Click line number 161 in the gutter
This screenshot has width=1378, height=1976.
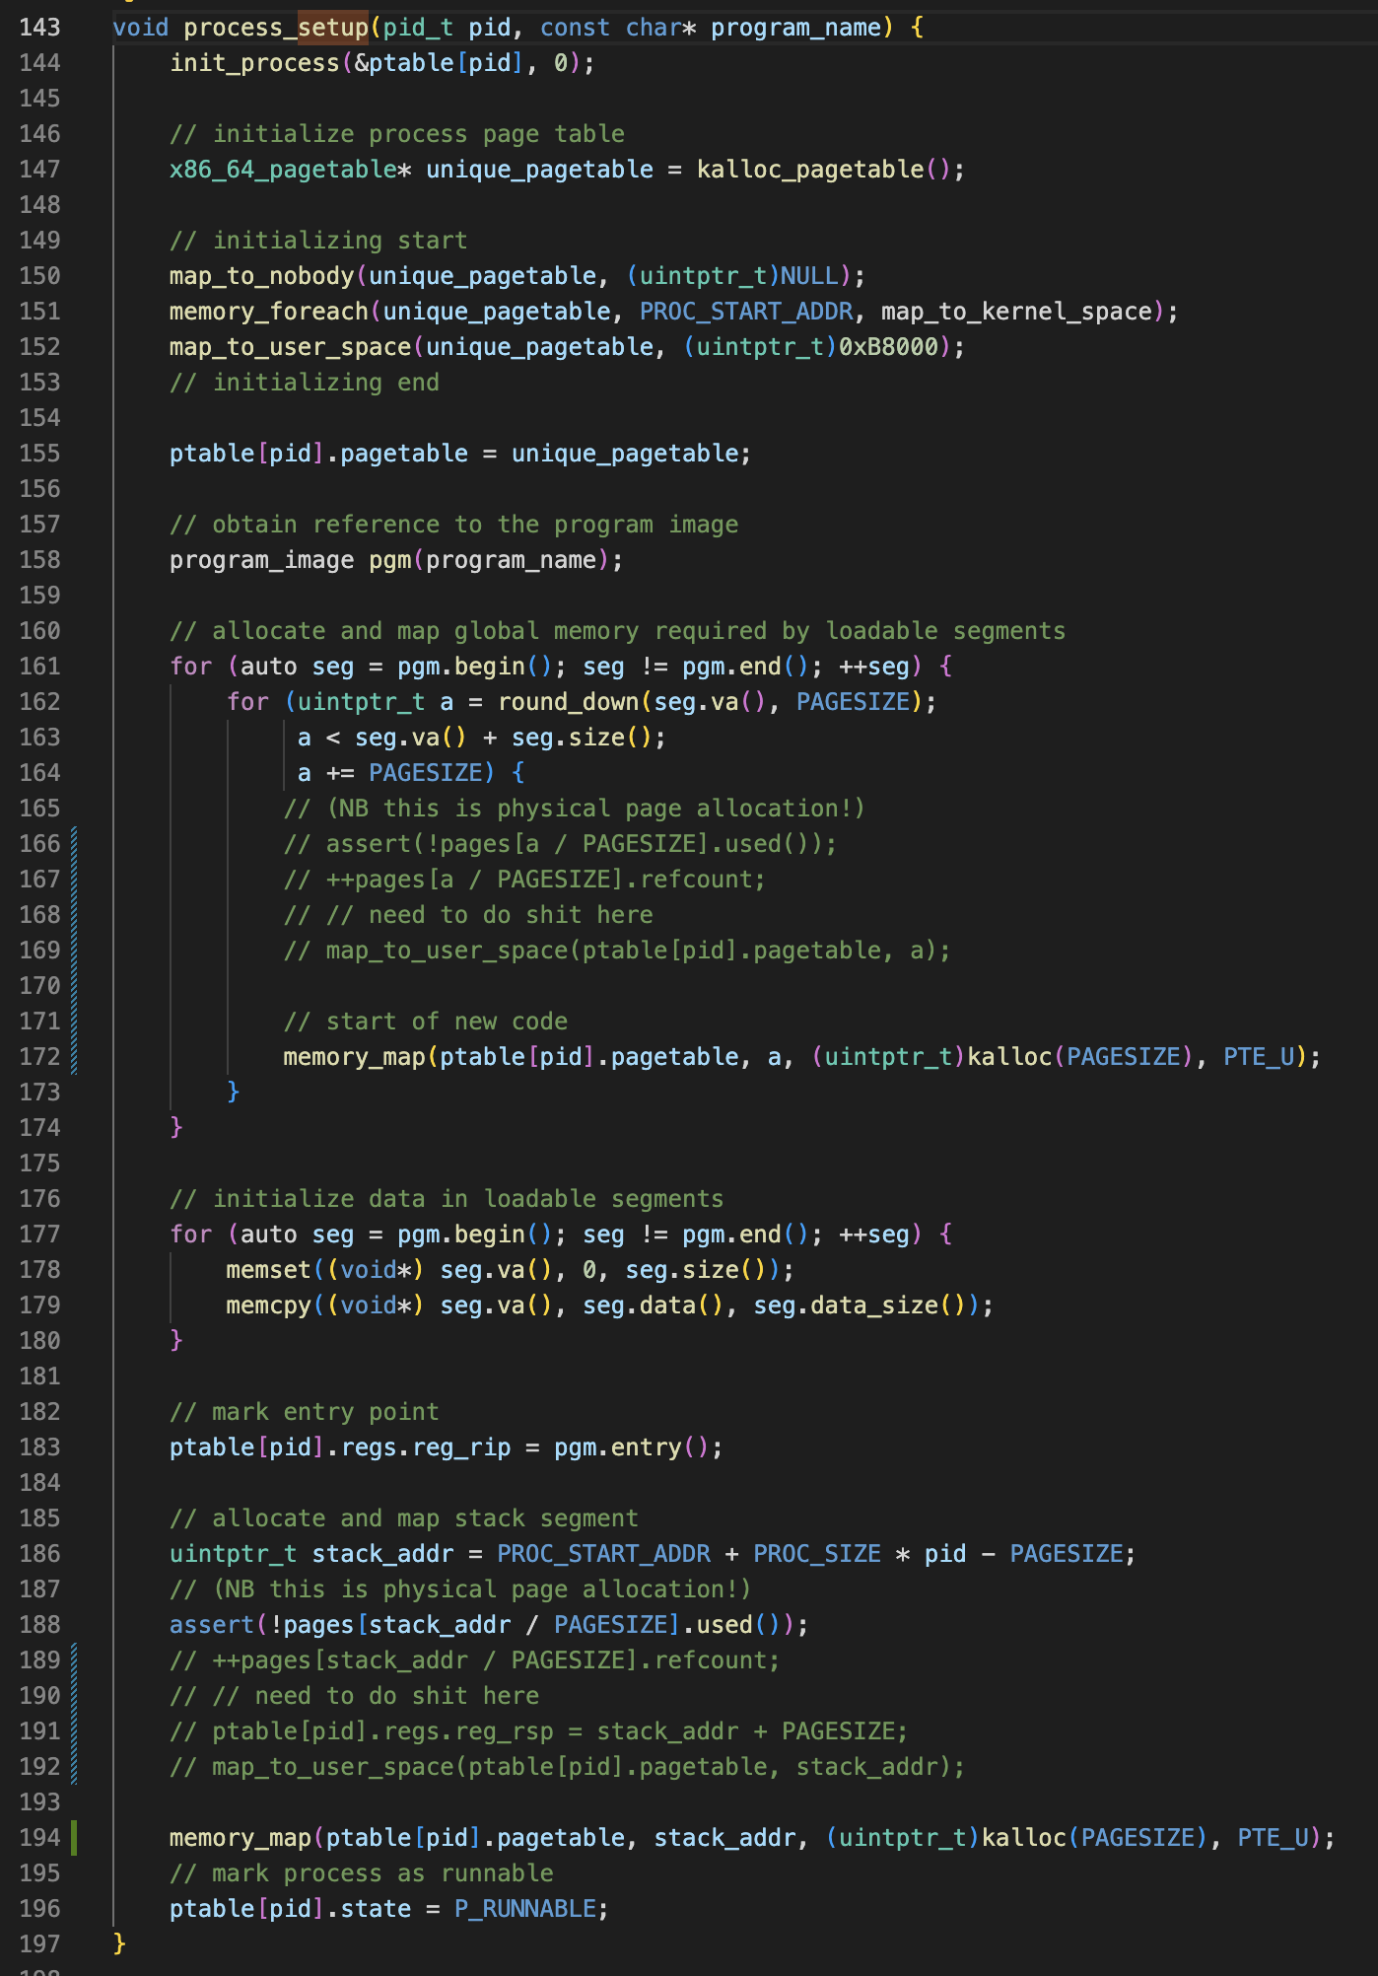tap(39, 667)
